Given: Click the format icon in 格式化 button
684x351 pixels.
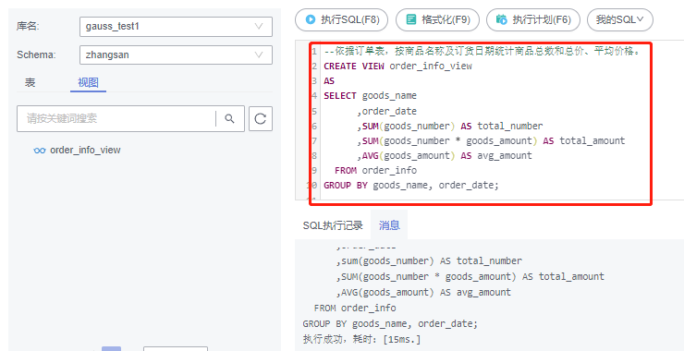Looking at the screenshot, I should [411, 19].
